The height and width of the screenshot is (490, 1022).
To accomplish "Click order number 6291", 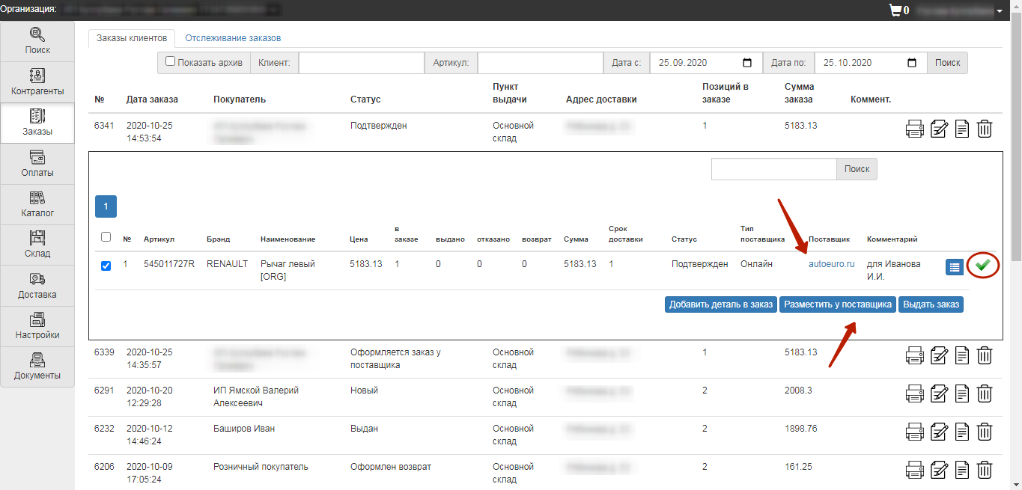I will (104, 391).
